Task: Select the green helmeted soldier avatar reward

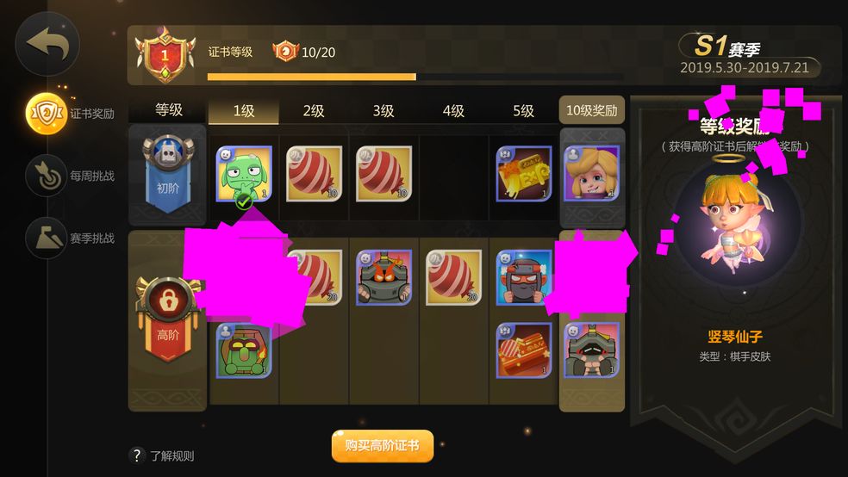Action: point(244,350)
